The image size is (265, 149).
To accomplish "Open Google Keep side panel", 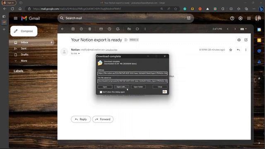I will point(259,40).
